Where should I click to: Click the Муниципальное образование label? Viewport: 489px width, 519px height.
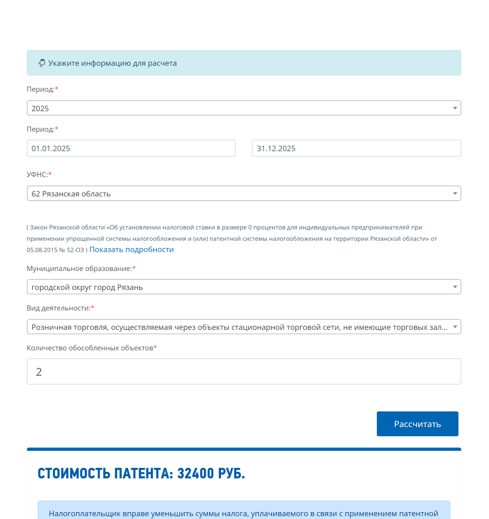(x=79, y=268)
